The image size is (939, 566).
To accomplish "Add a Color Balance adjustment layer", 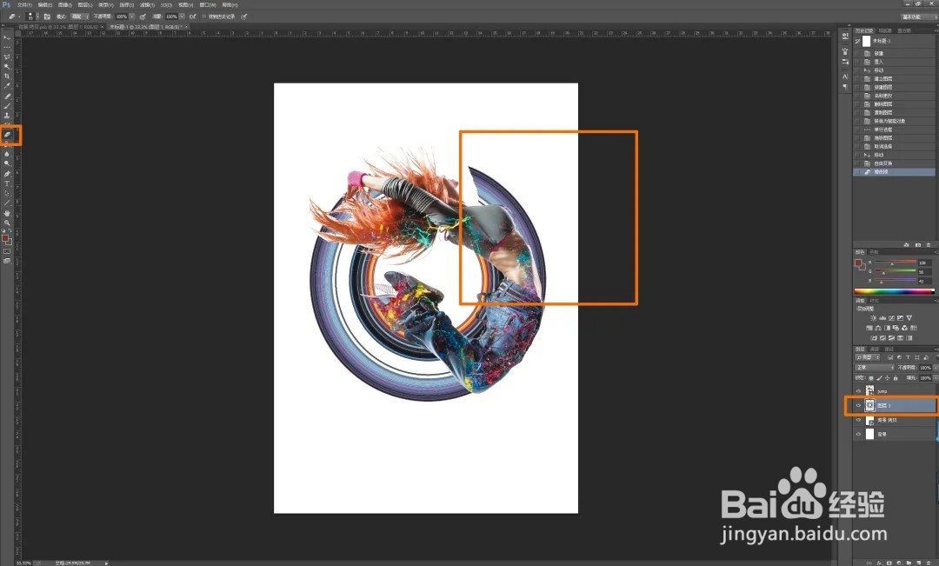I will (878, 329).
